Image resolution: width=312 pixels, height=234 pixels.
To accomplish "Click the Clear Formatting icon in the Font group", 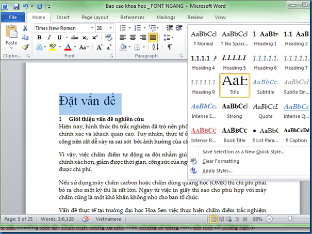I will click(x=109, y=38).
